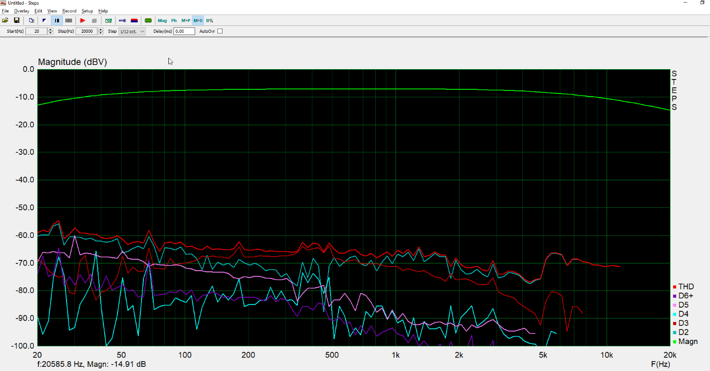Click the green oscilloscope toolbar icon

click(148, 20)
